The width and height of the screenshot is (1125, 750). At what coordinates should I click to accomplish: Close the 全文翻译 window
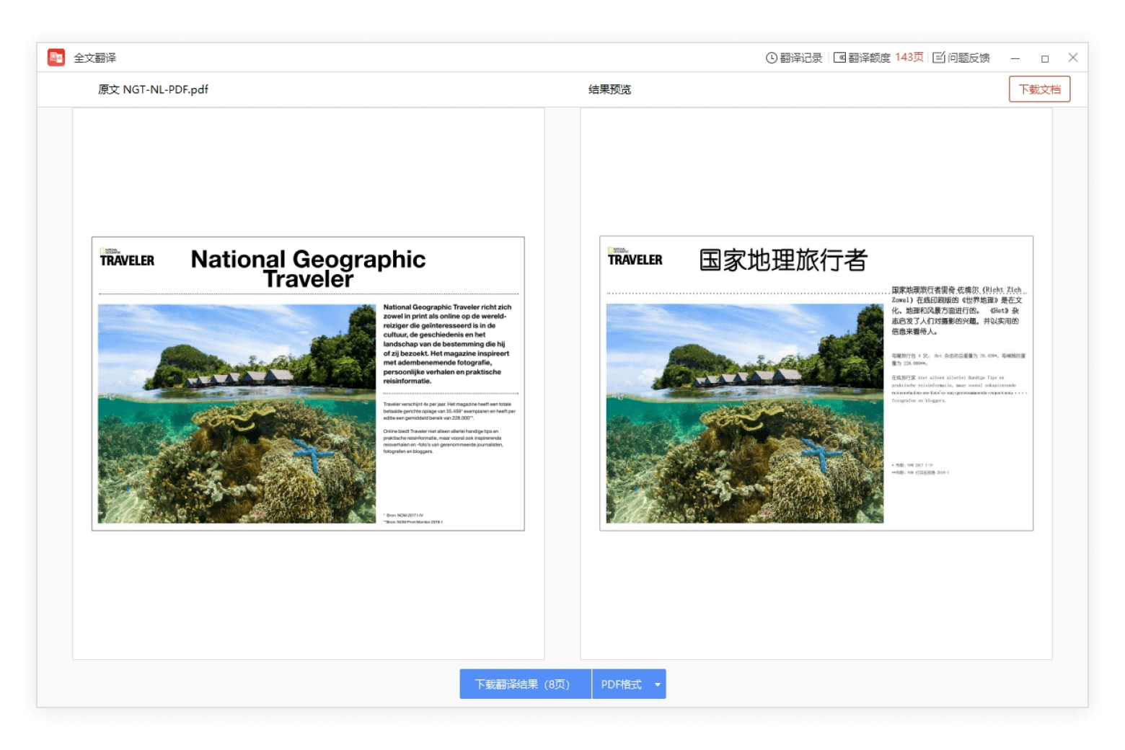point(1073,58)
